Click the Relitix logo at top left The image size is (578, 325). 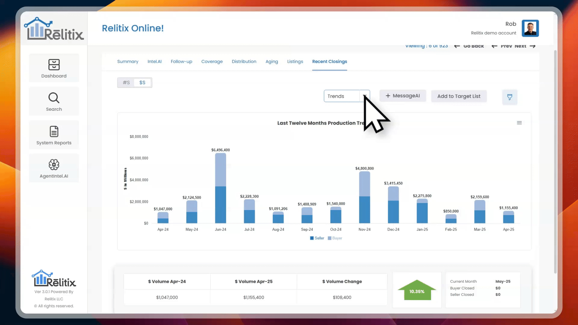(x=54, y=29)
